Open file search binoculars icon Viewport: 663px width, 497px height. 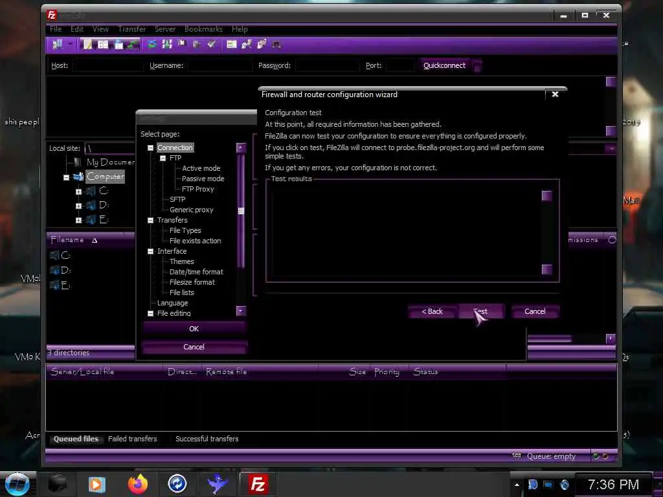[x=276, y=44]
